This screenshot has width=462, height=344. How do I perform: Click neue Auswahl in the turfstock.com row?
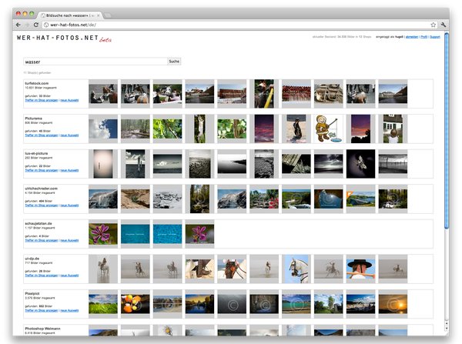coord(69,100)
